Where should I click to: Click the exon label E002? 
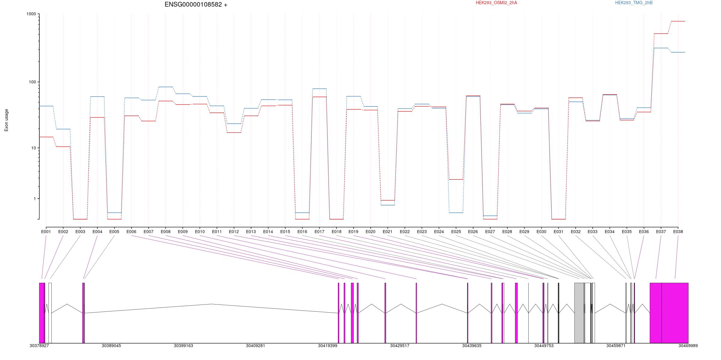click(x=63, y=232)
